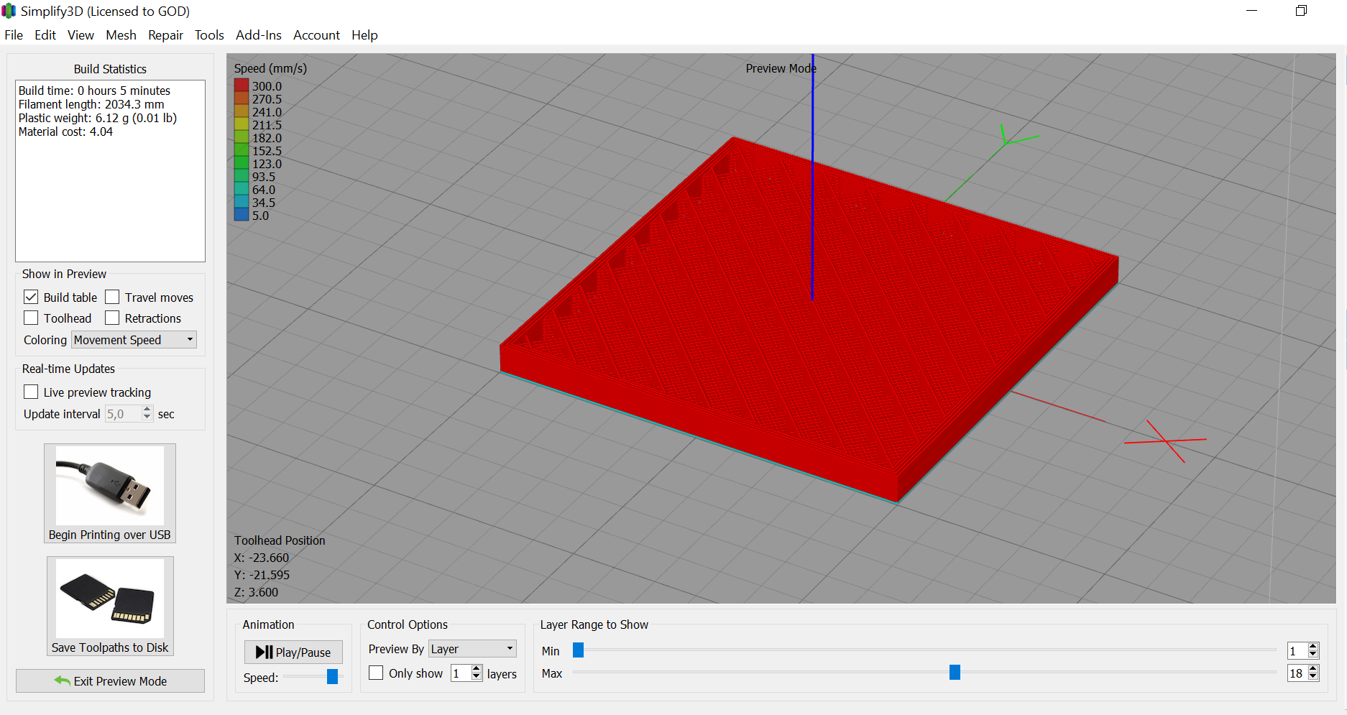Open the Help menu
Viewport: 1347px width, 715px height.
tap(364, 35)
